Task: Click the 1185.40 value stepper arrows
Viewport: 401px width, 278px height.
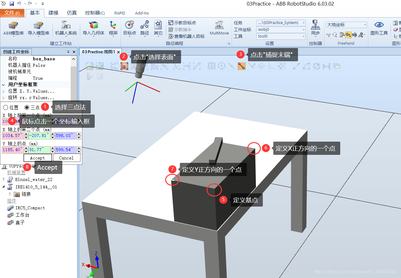Action: coord(26,150)
